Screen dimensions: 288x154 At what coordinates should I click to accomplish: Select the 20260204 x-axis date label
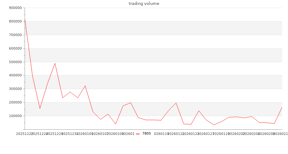(x=251, y=134)
